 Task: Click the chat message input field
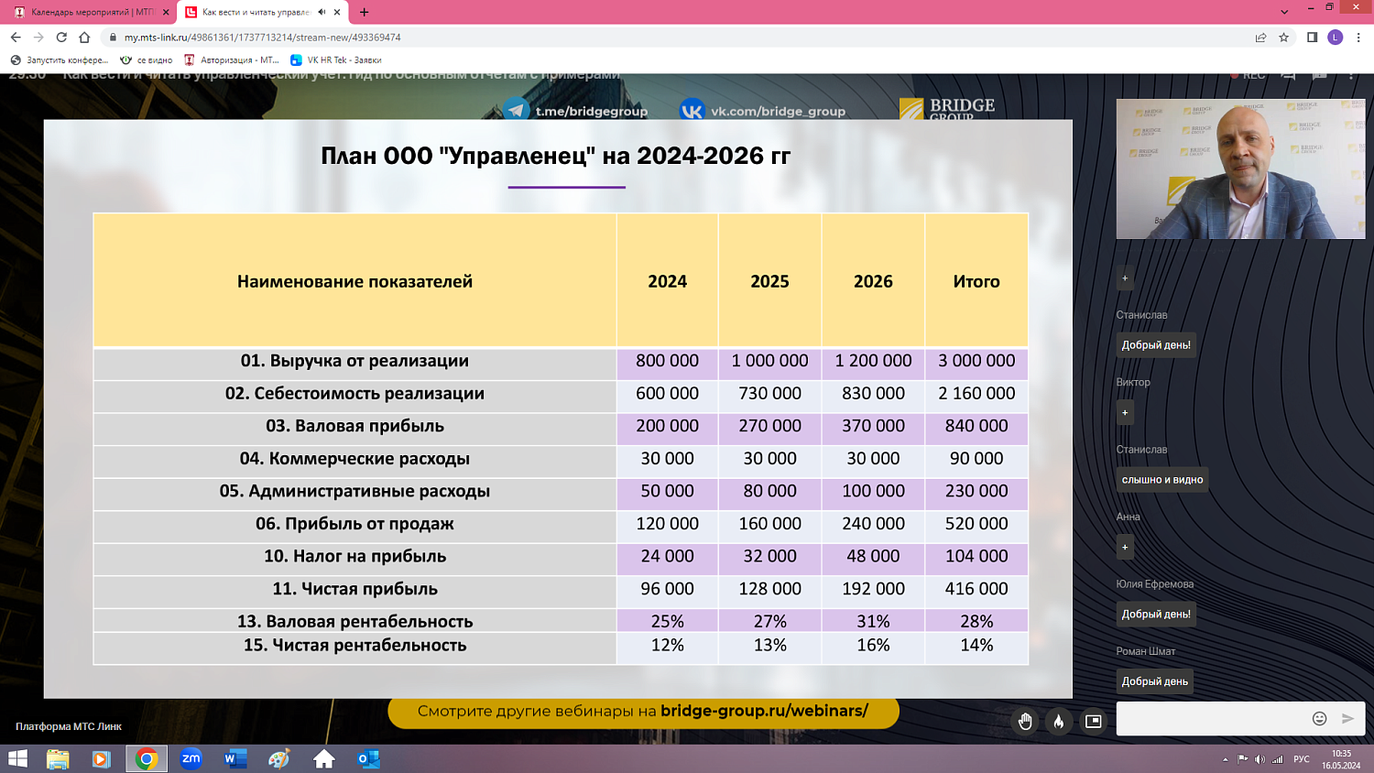[1209, 720]
